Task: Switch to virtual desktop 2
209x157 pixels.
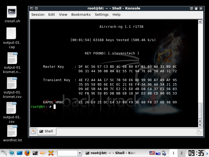Action: (x=181, y=153)
